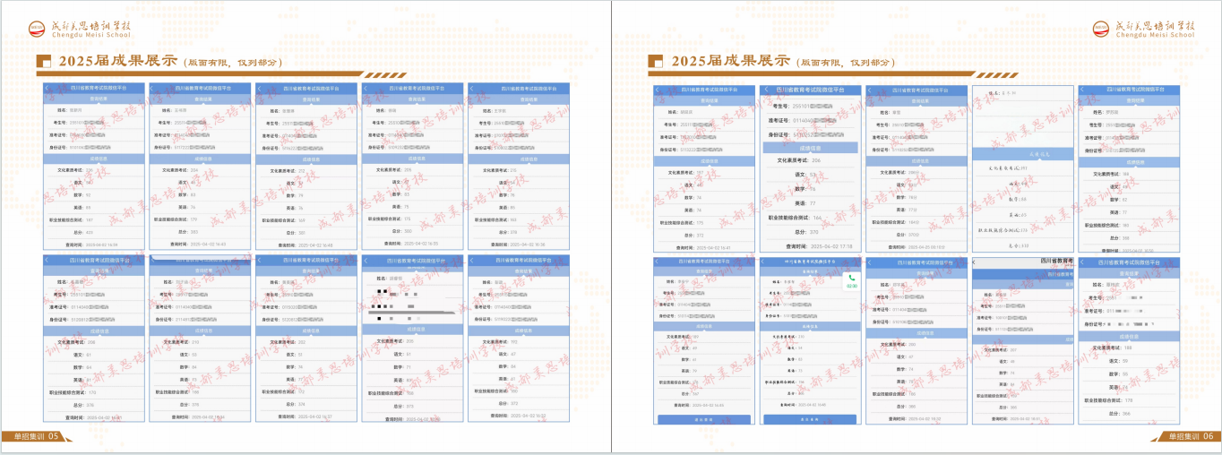Click the blue button under the call-bubble score card
Image resolution: width=1222 pixels, height=455 pixels.
pyautogui.click(x=810, y=419)
